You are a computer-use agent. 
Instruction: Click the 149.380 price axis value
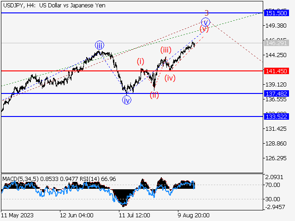pyautogui.click(x=276, y=26)
